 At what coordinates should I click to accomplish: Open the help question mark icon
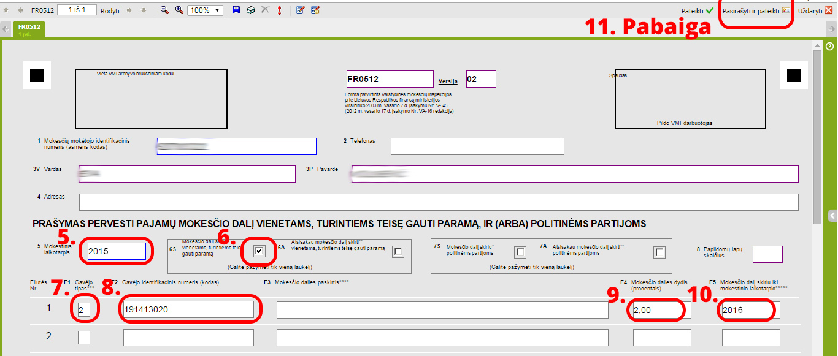click(829, 47)
